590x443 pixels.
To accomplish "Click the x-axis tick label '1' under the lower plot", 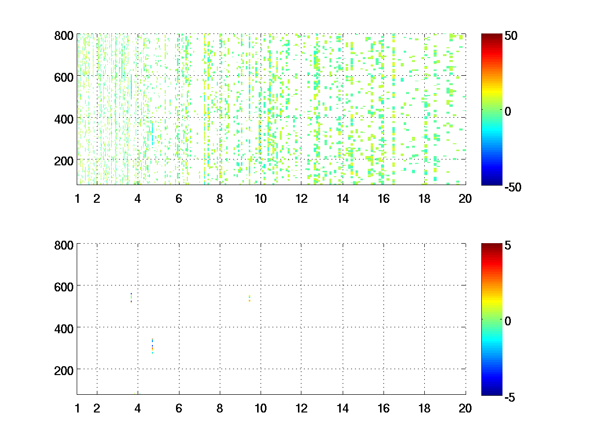I will point(77,408).
